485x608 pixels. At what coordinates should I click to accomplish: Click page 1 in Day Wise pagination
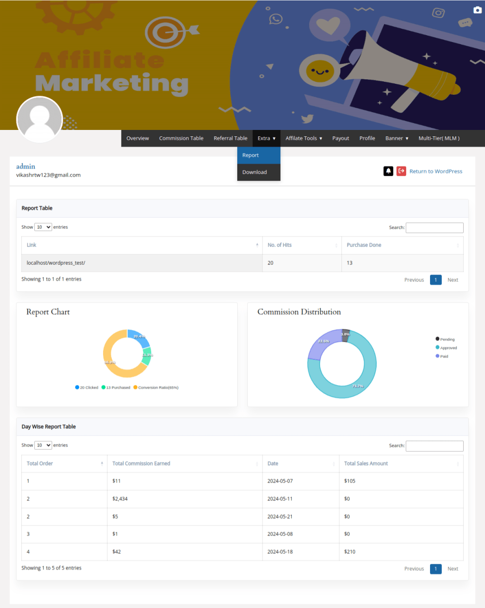click(x=435, y=569)
